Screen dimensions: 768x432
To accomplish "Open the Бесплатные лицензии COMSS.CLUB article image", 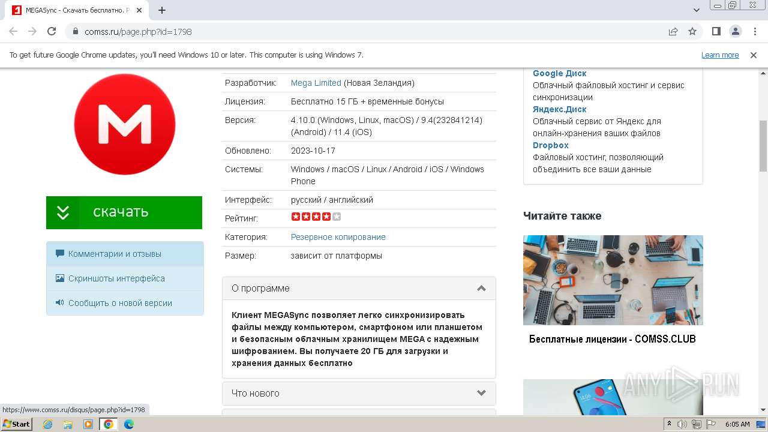I will click(x=613, y=280).
